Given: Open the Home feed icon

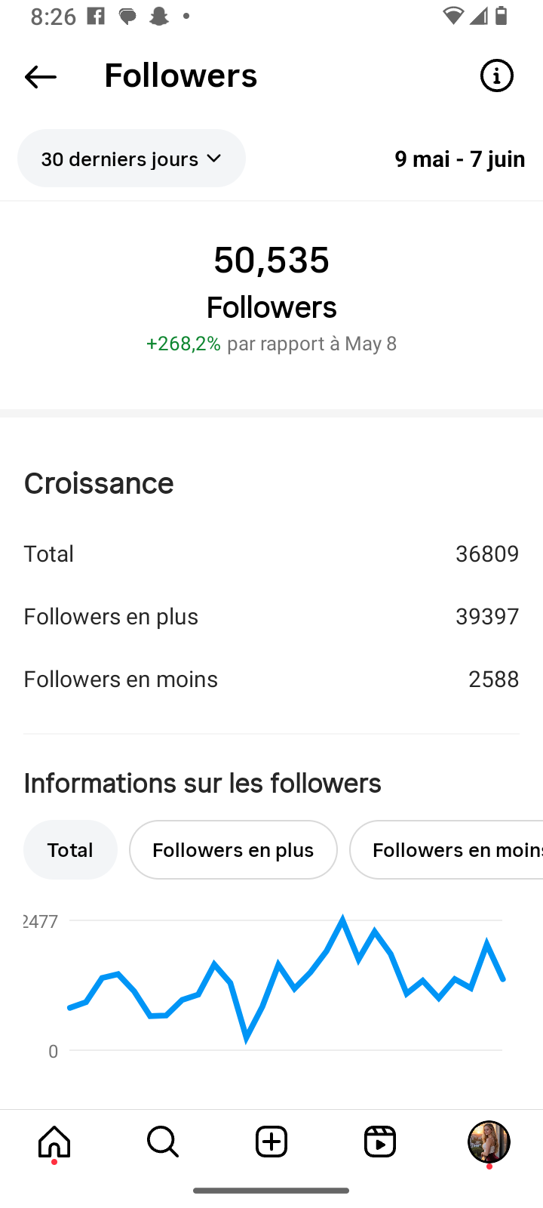Looking at the screenshot, I should [54, 1142].
